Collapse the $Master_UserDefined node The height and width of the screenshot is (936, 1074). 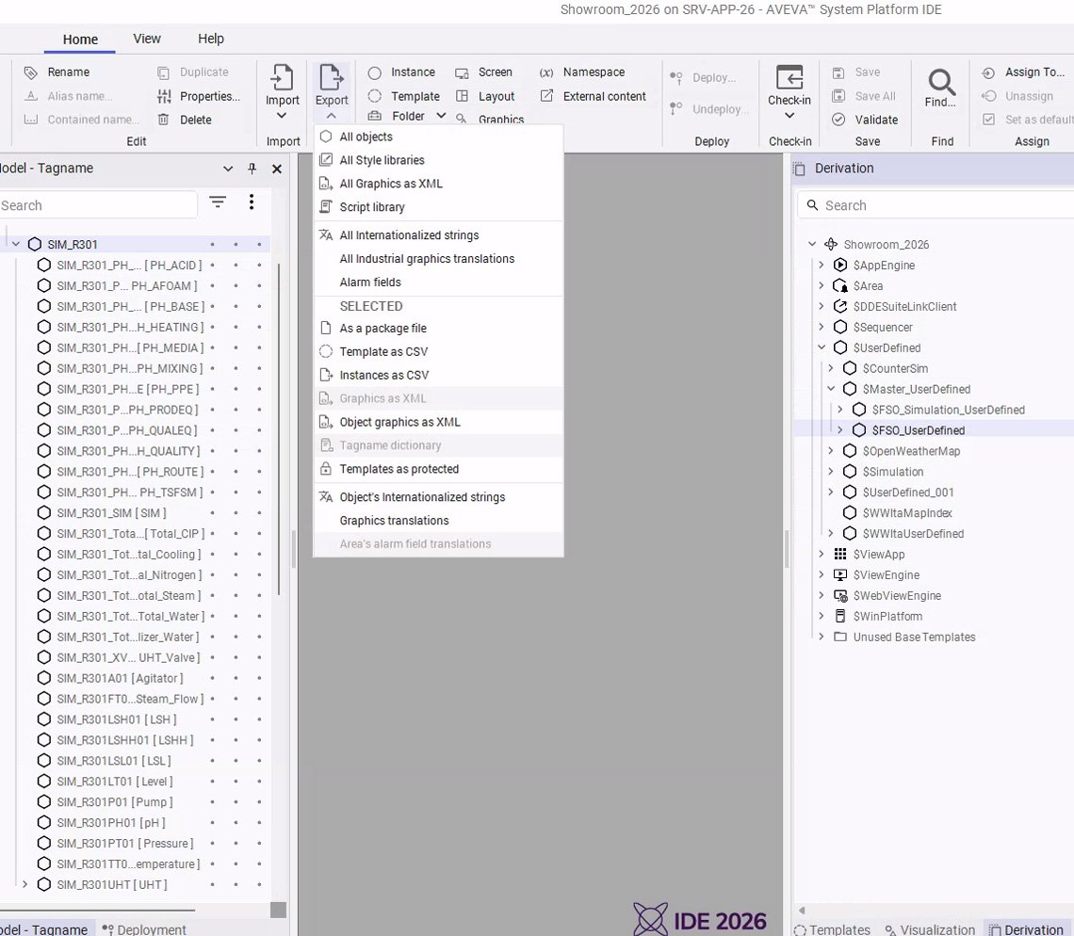coord(831,388)
